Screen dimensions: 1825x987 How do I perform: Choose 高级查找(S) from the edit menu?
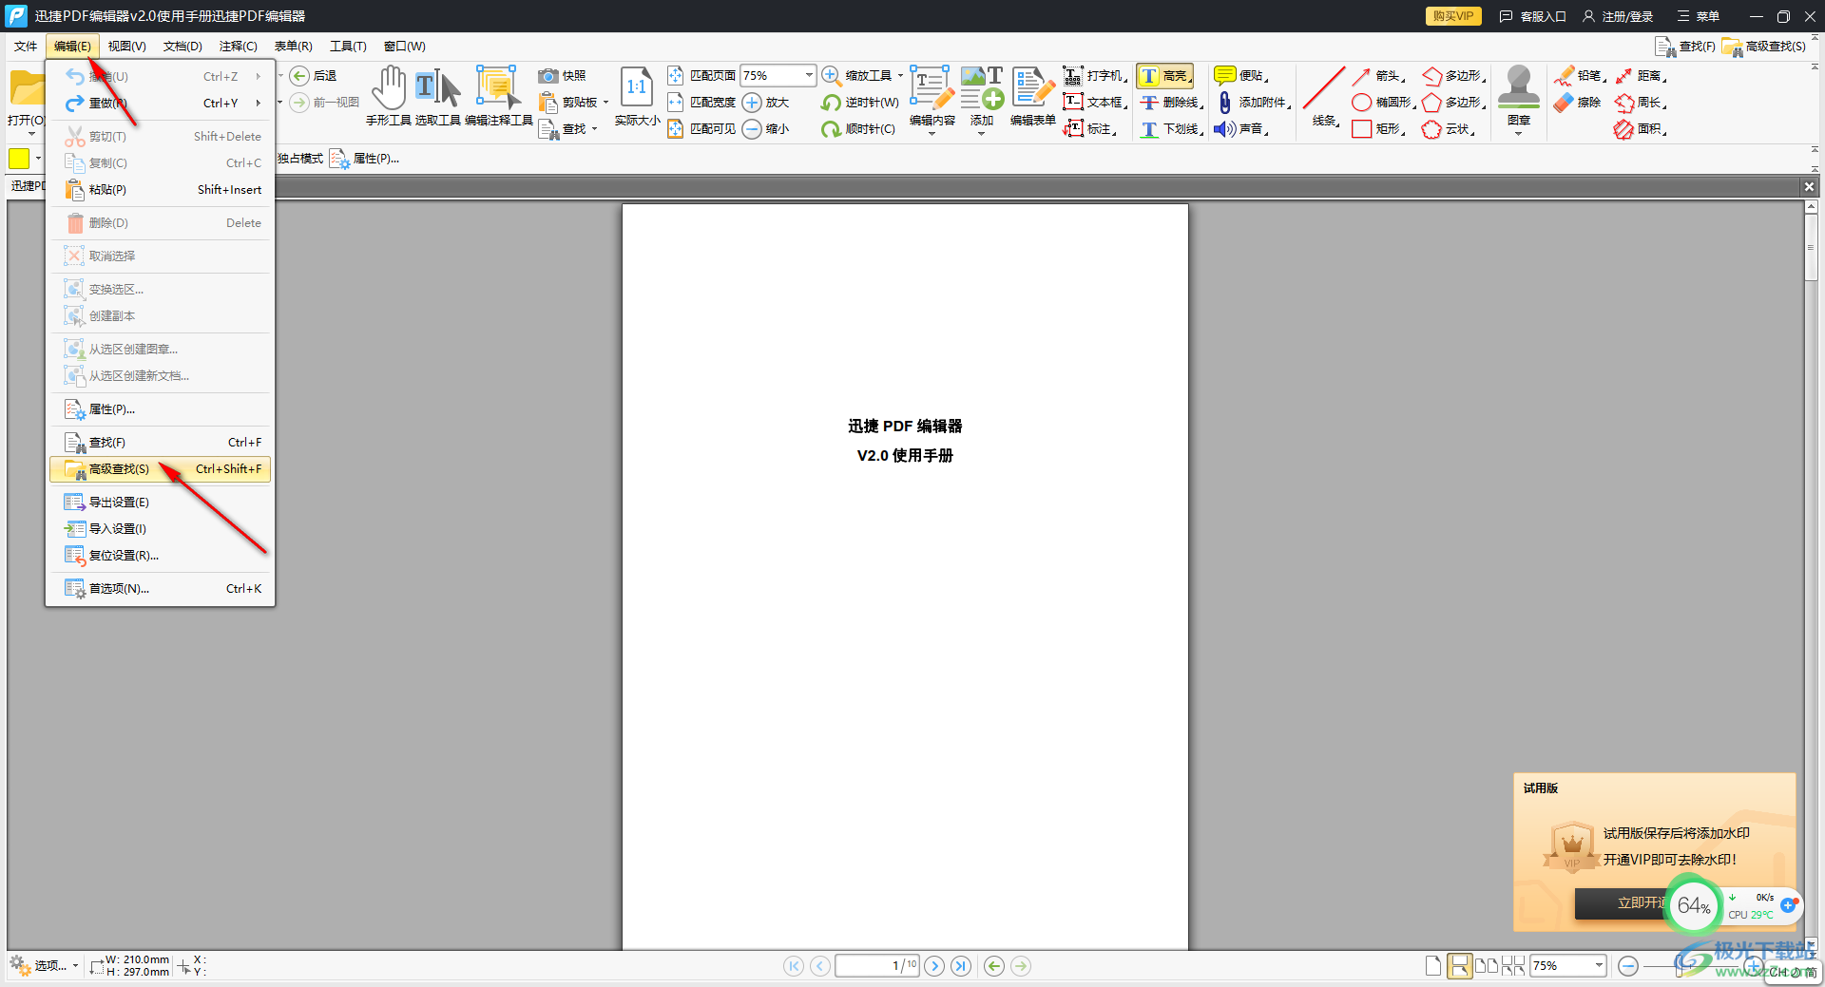click(x=160, y=469)
